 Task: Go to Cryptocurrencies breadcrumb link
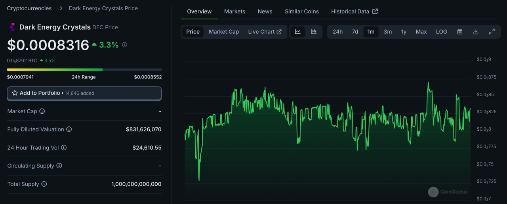[29, 8]
